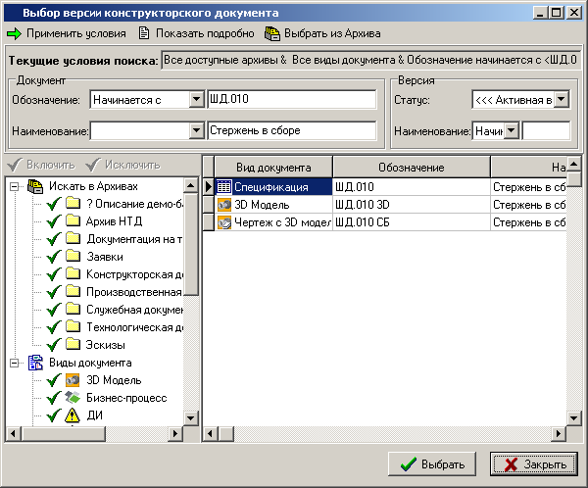Click the Наименование text field 'Стержень в сборе'
Screen dimensions: 588x488
coord(292,131)
